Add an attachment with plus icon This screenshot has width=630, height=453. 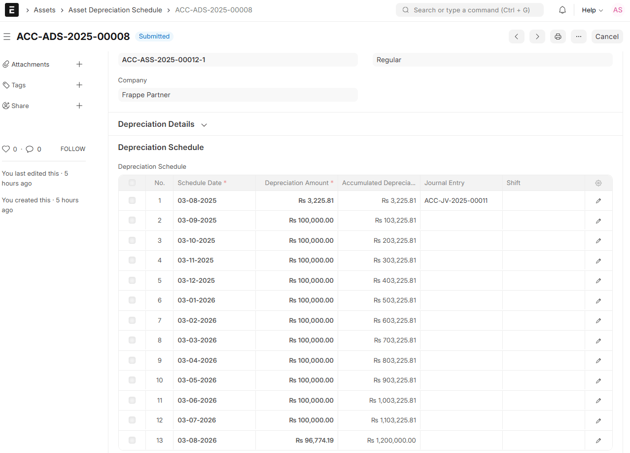[79, 64]
